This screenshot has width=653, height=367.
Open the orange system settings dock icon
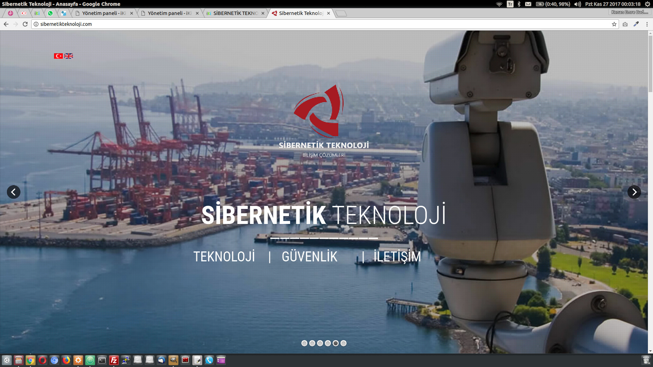click(x=78, y=360)
